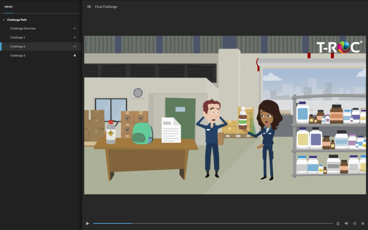Screen dimensions: 368x230
Task: Click the checkmark next to Challenge Overview
Action: (75, 28)
